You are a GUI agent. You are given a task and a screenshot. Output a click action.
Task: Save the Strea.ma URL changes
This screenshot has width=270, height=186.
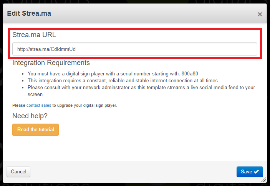coord(250,171)
